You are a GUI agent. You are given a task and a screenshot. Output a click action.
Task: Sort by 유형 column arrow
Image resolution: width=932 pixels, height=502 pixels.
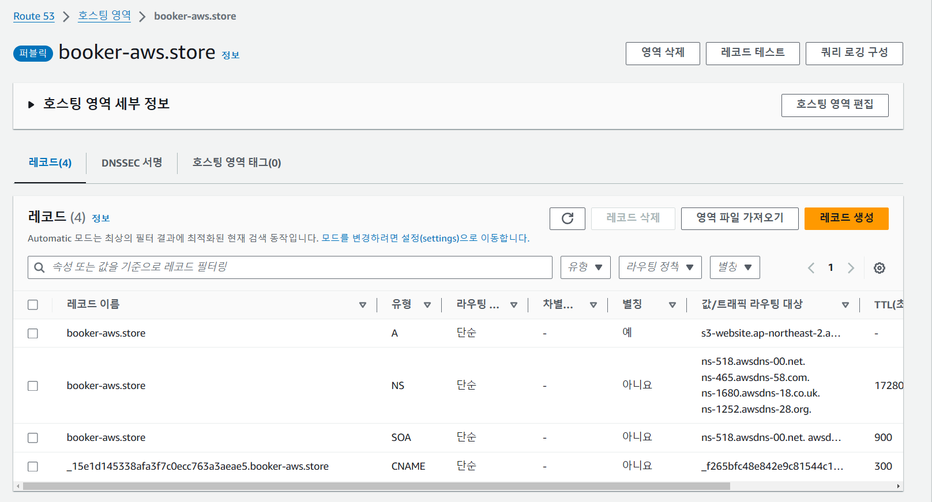pos(427,305)
